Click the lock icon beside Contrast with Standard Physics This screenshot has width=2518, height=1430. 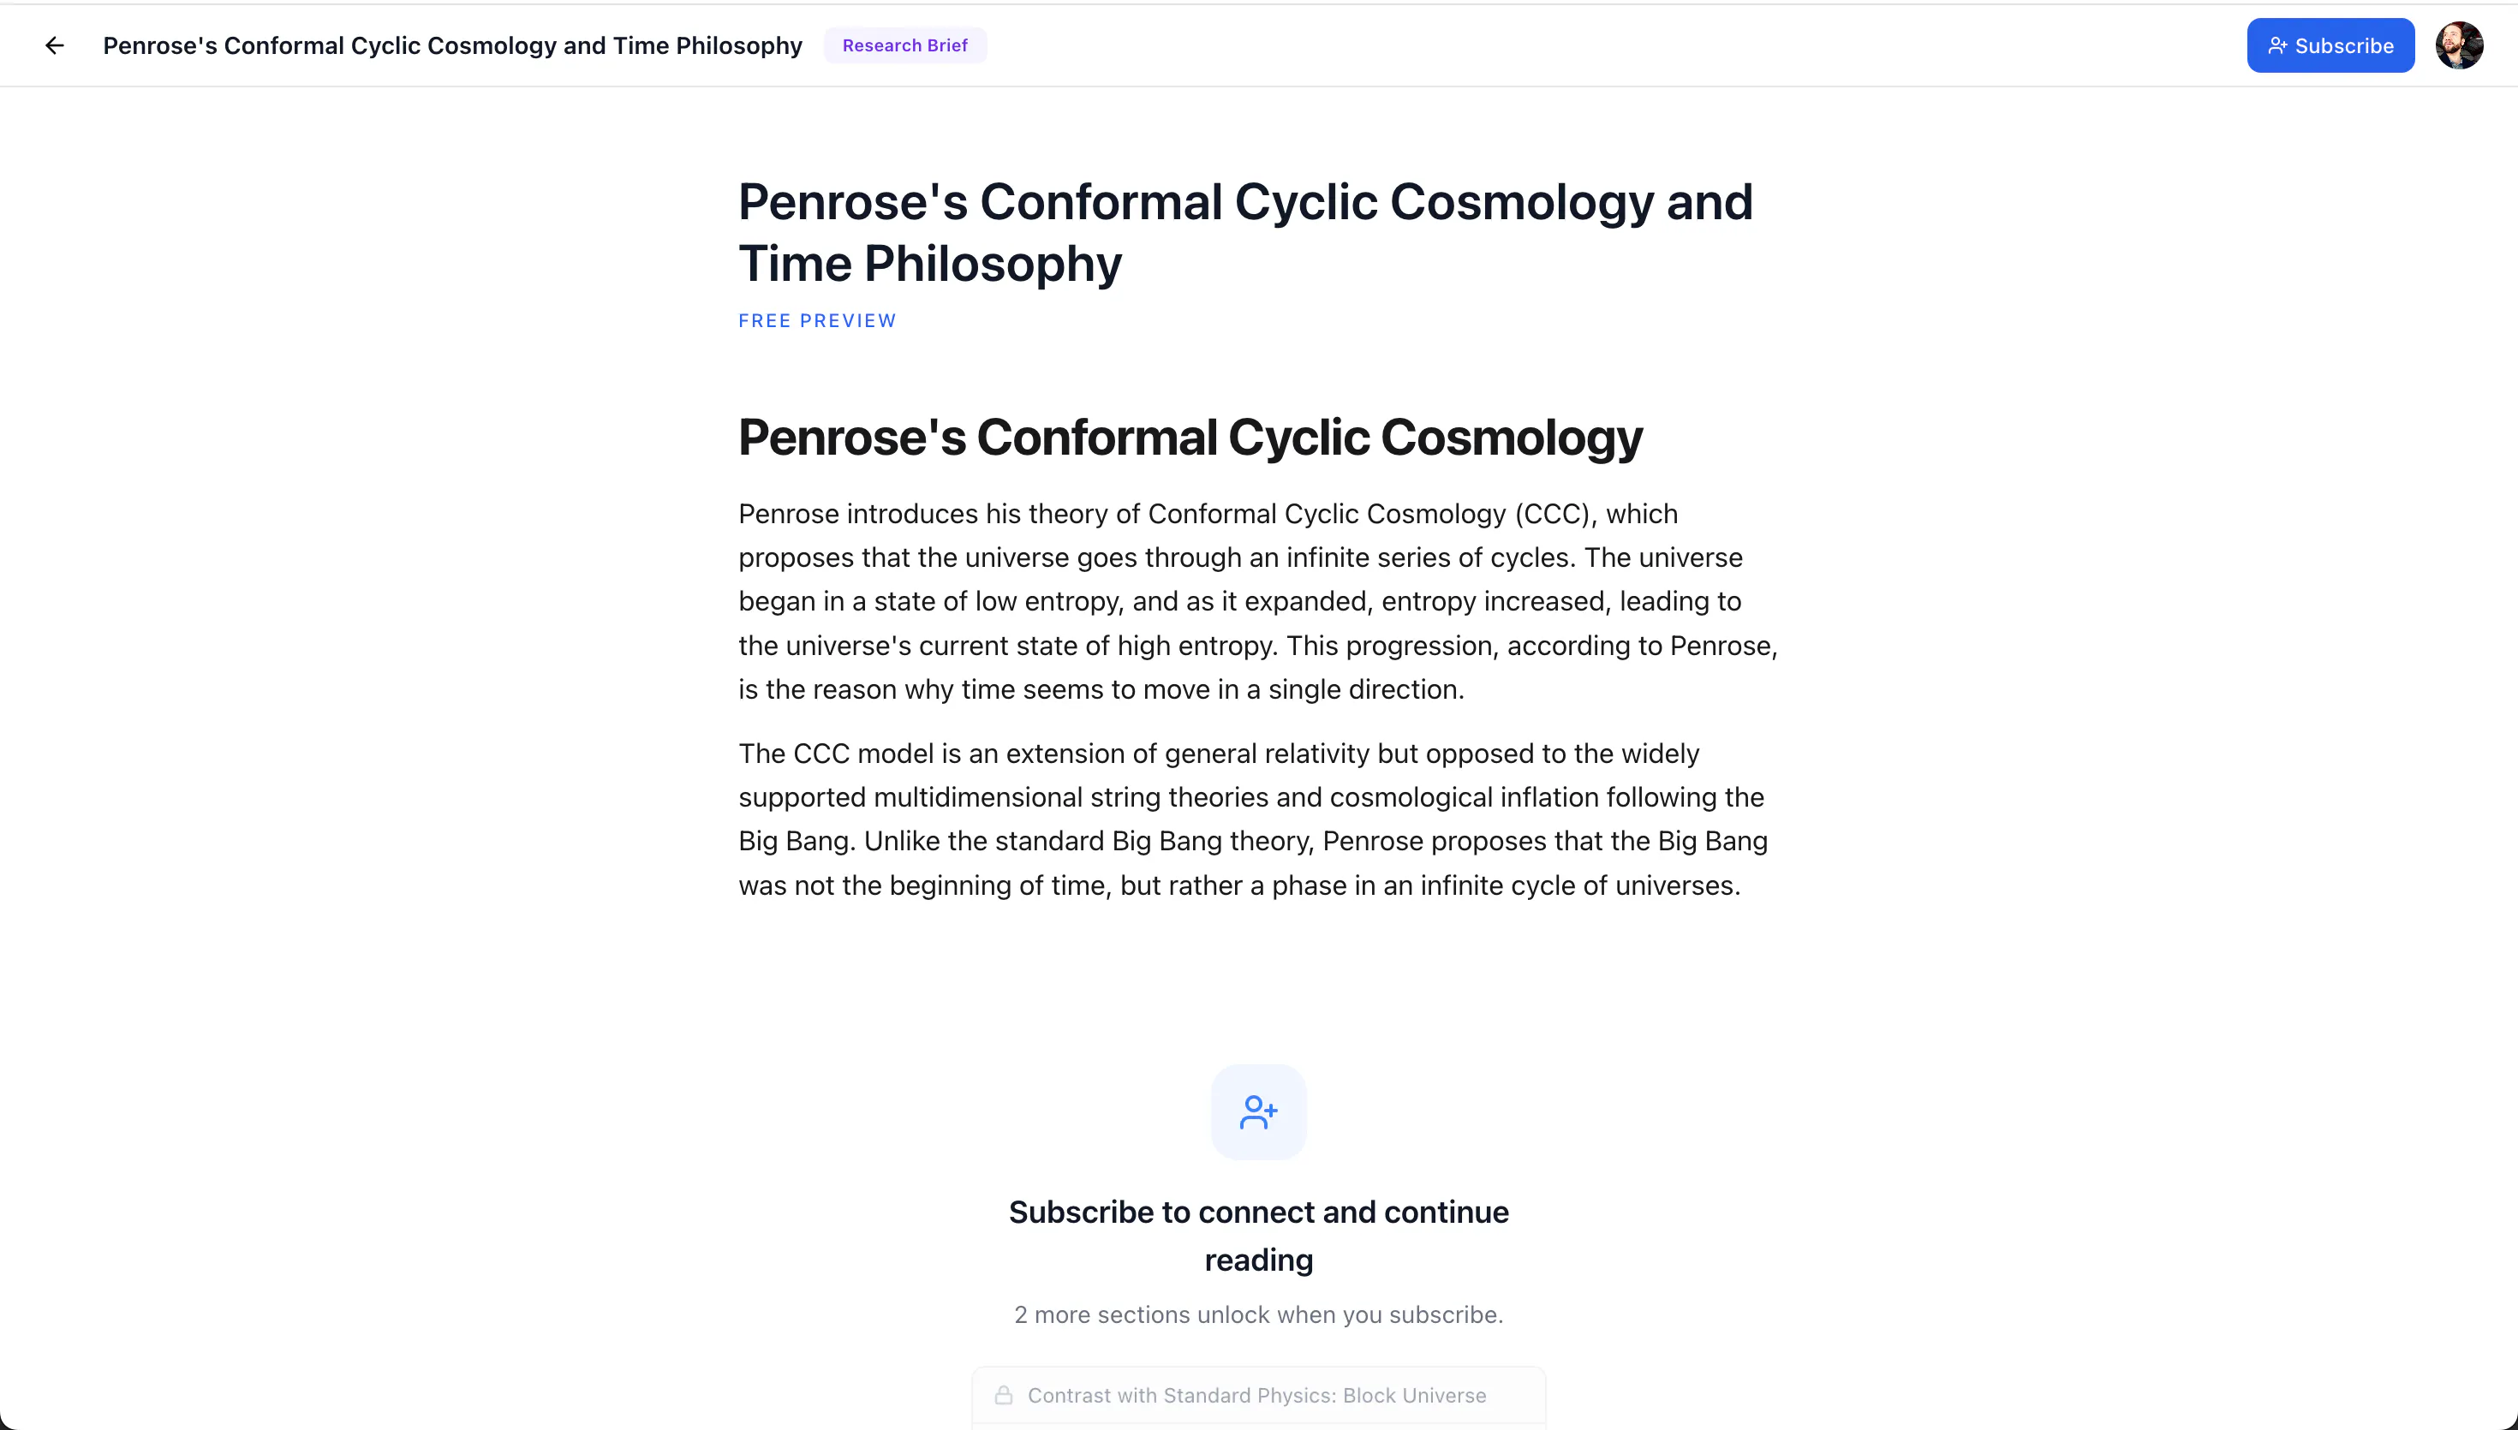1003,1395
